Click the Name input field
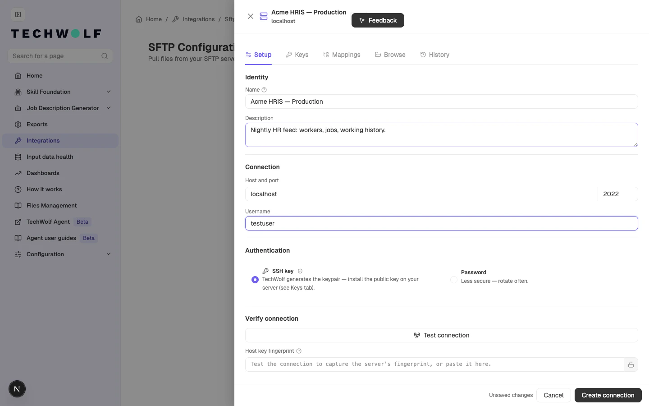This screenshot has height=406, width=649. [x=442, y=101]
